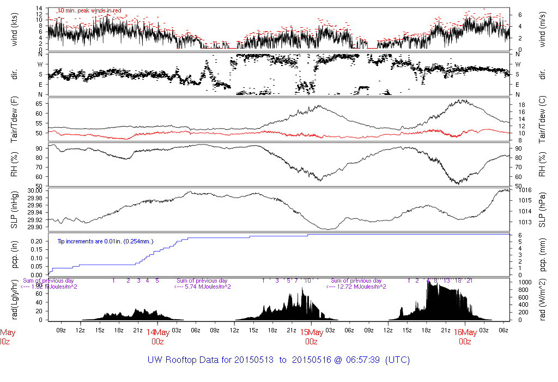
Task: Click the "pcp. (in)" axis label
Action: [x=15, y=254]
